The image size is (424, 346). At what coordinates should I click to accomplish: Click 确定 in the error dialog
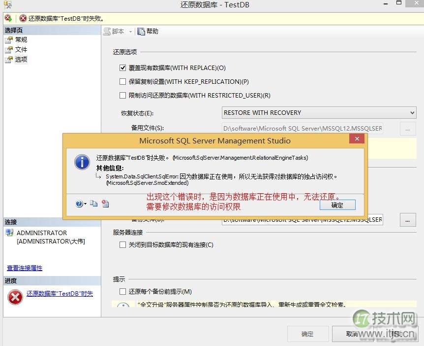click(337, 205)
